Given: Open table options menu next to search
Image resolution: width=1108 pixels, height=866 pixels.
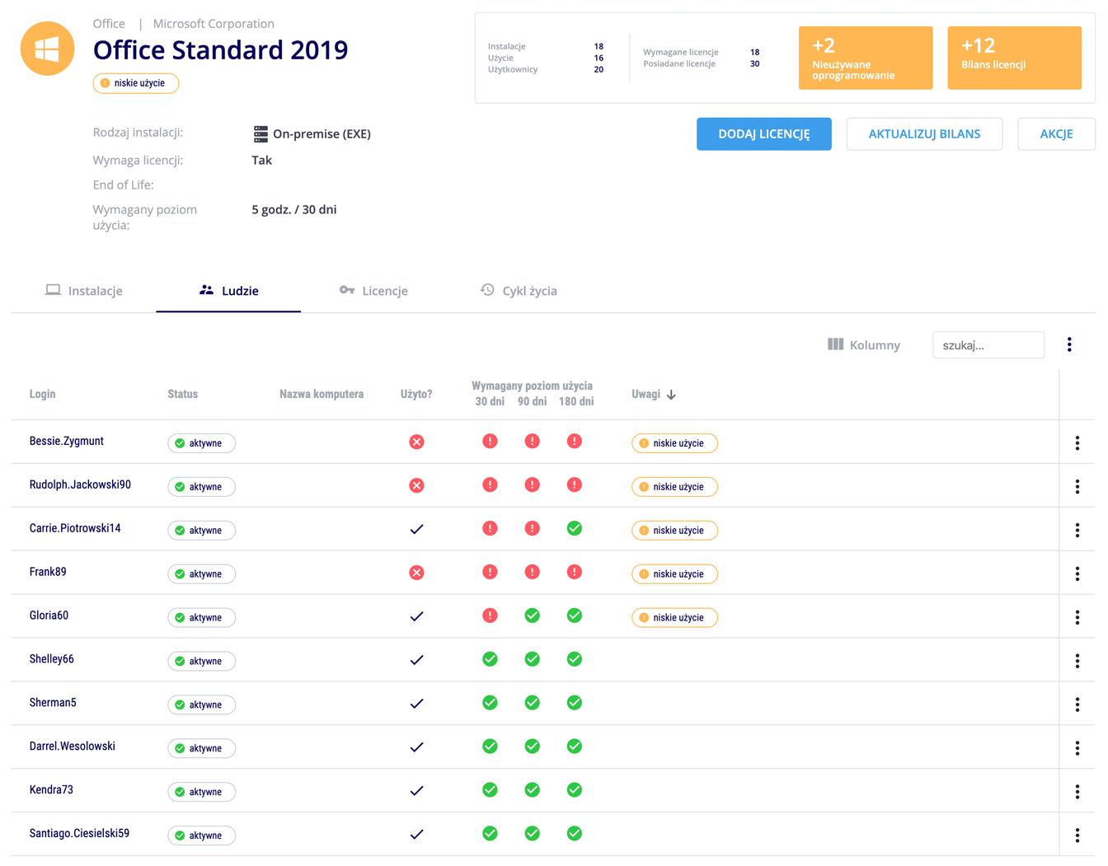Looking at the screenshot, I should click(x=1069, y=344).
